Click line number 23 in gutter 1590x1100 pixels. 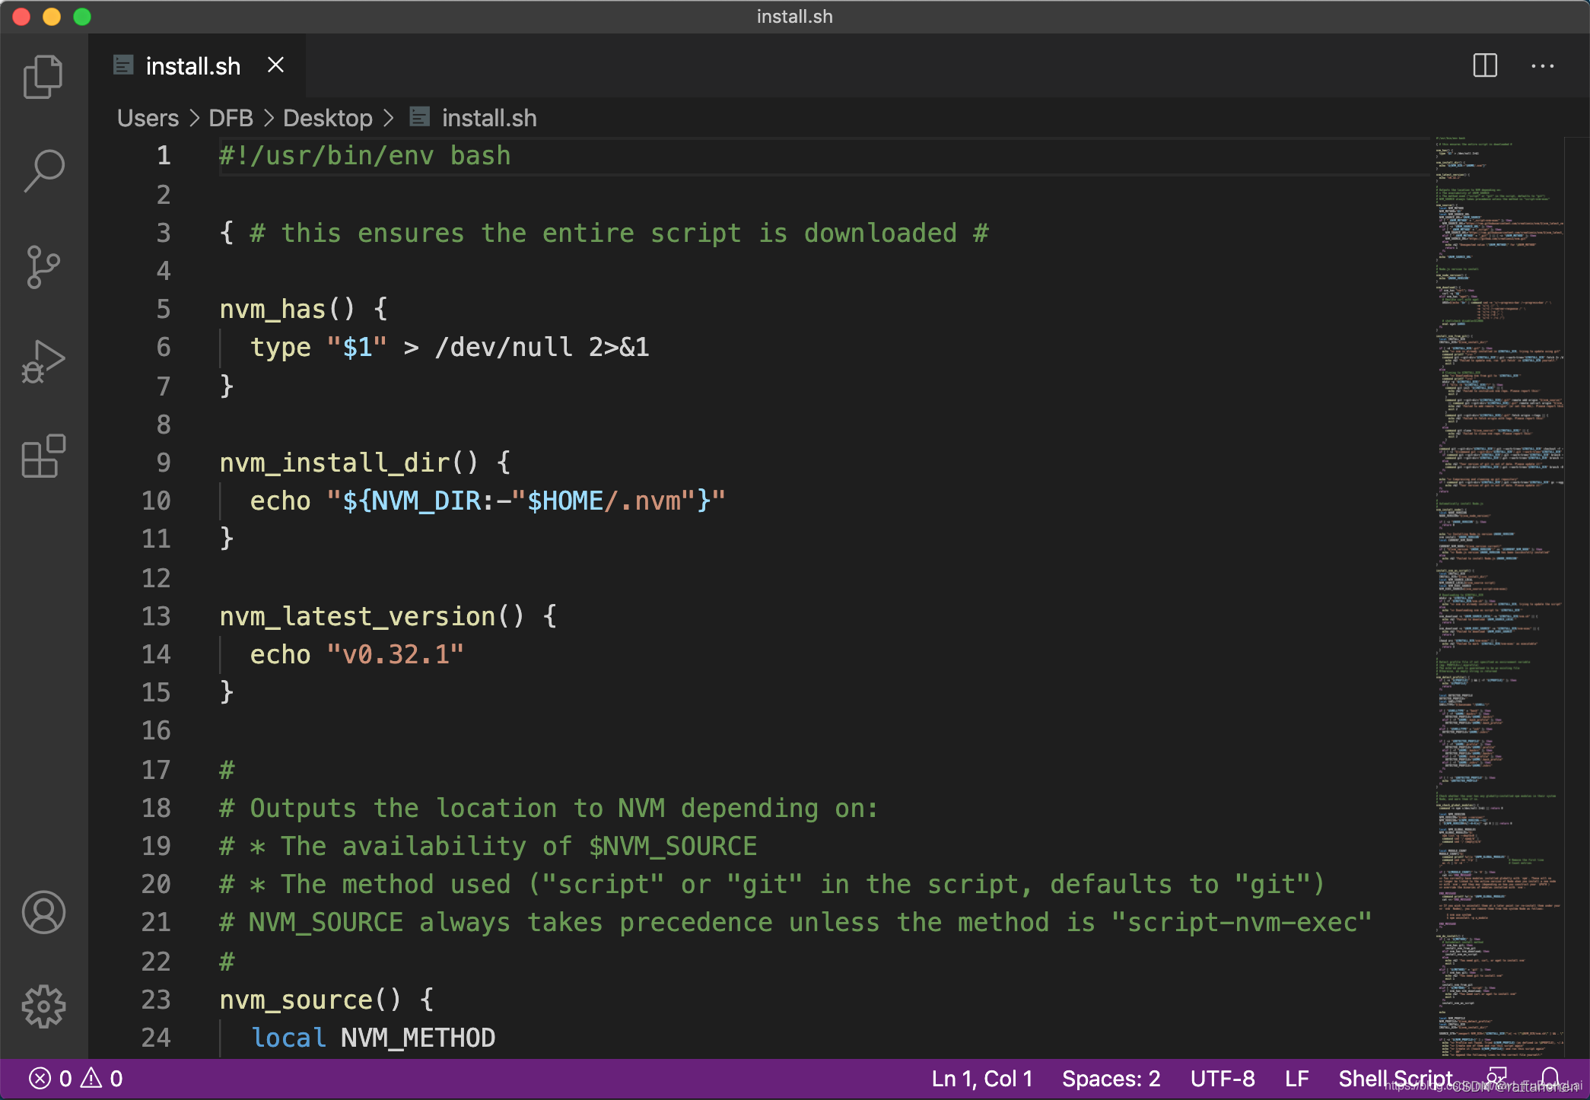156,1000
